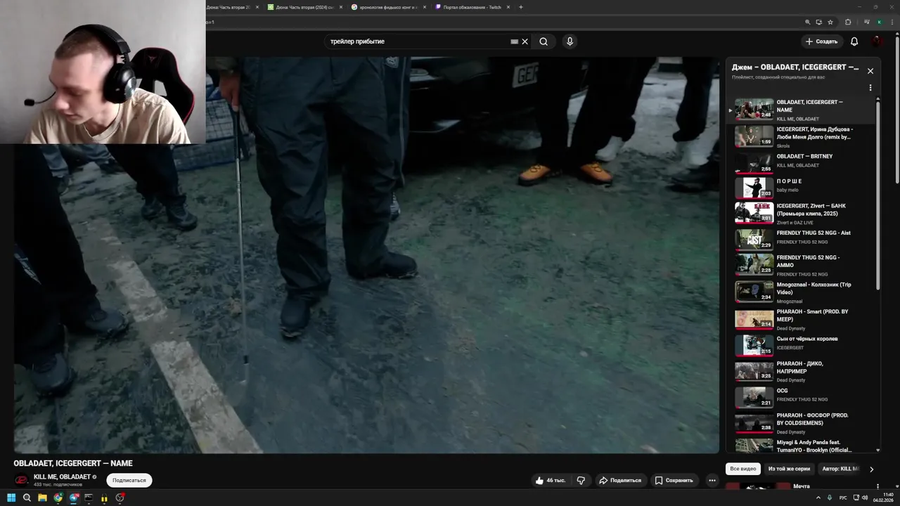Click the taskbar volume speaker icon
This screenshot has height=506, width=900.
tap(865, 498)
